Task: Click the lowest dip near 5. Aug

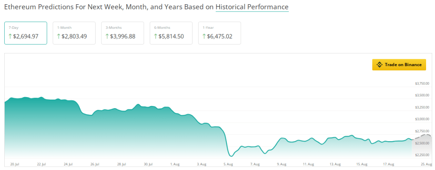Action: pos(232,156)
